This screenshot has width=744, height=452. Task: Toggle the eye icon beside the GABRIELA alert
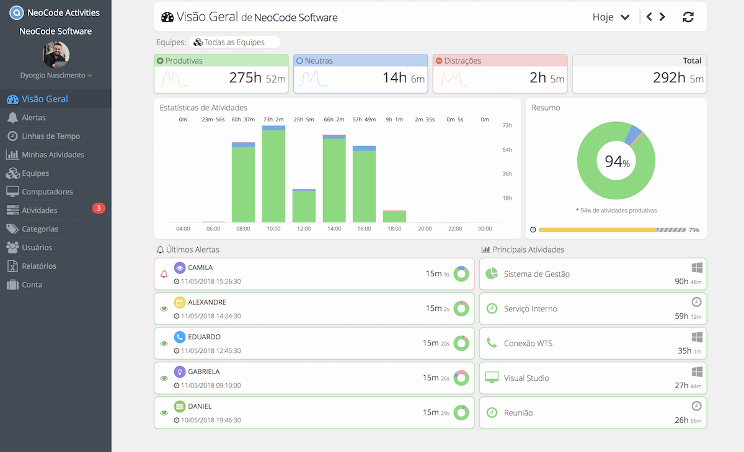click(x=164, y=378)
